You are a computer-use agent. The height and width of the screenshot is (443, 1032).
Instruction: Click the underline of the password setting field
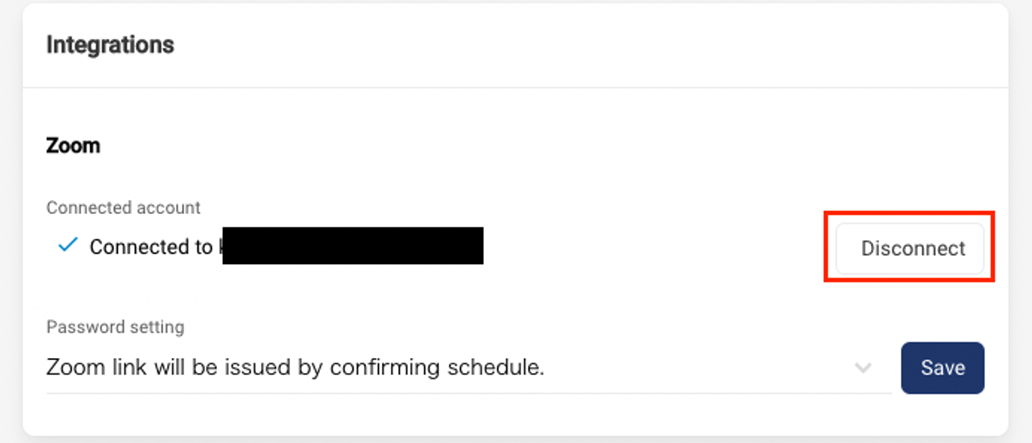pyautogui.click(x=468, y=392)
